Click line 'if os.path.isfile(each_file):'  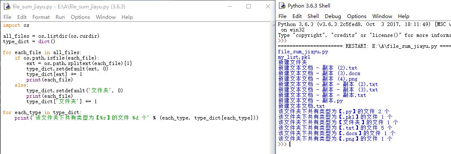(57, 58)
